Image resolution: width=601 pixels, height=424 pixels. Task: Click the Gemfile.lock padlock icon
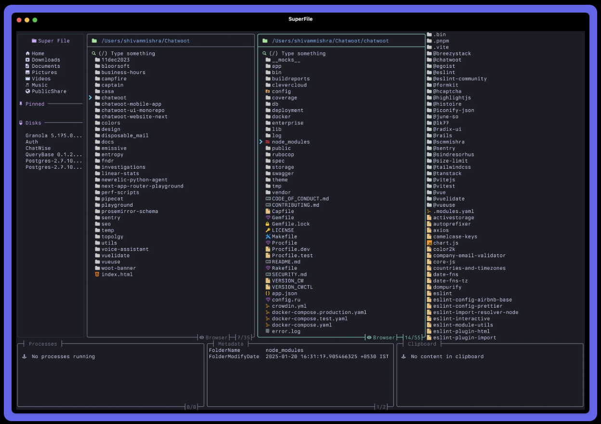point(268,224)
